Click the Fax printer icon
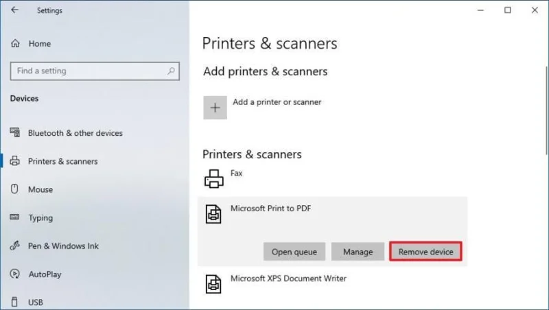549x310 pixels. pos(214,178)
